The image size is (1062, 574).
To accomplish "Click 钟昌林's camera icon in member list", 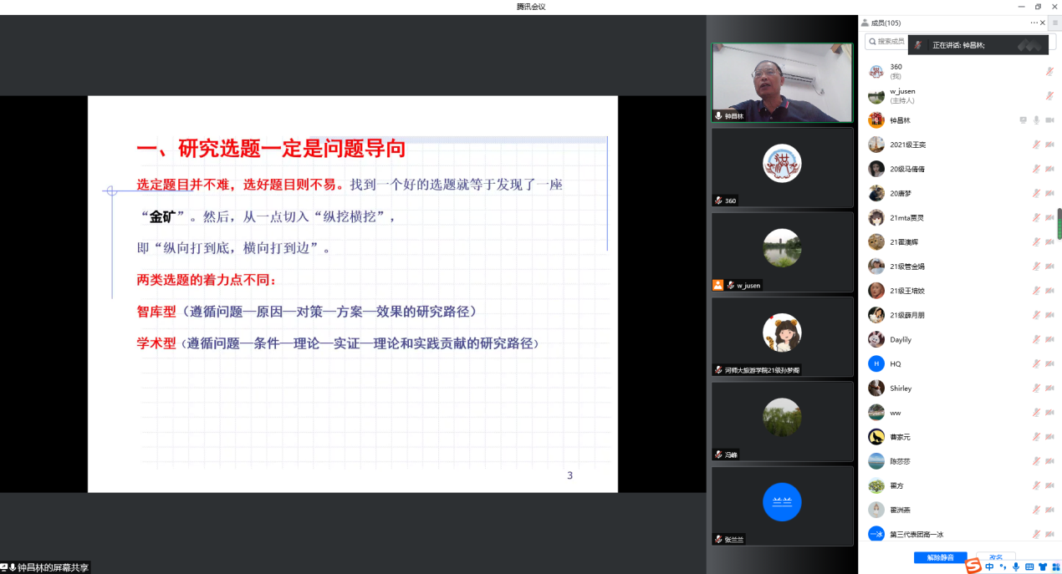I will (1049, 120).
